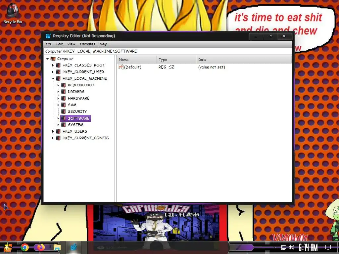Close the Registry Editor window
339x254 pixels.
(284, 36)
